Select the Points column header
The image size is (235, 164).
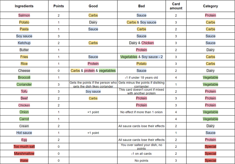pos(59,6)
